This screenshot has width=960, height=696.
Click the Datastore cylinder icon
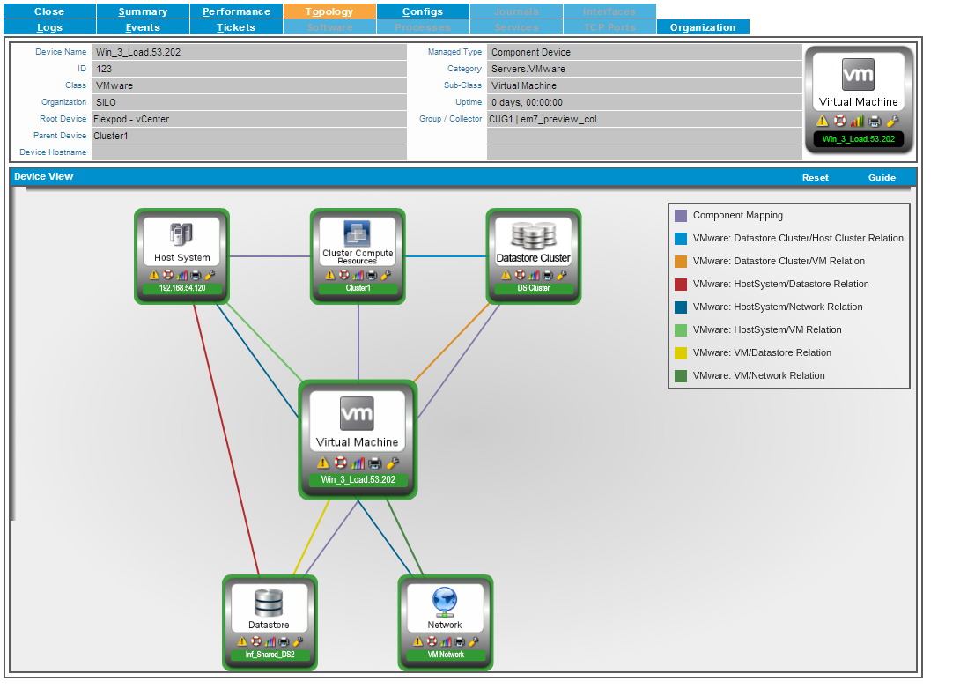pos(269,603)
